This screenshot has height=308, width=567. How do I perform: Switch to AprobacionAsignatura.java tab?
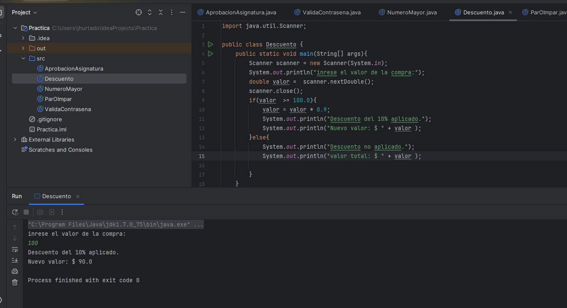pyautogui.click(x=236, y=12)
